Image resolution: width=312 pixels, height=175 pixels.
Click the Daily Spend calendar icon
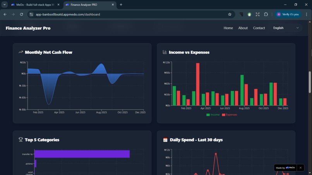[x=165, y=140]
